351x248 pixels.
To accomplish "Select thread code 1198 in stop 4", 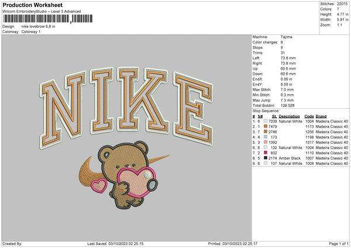I will 309,137.
